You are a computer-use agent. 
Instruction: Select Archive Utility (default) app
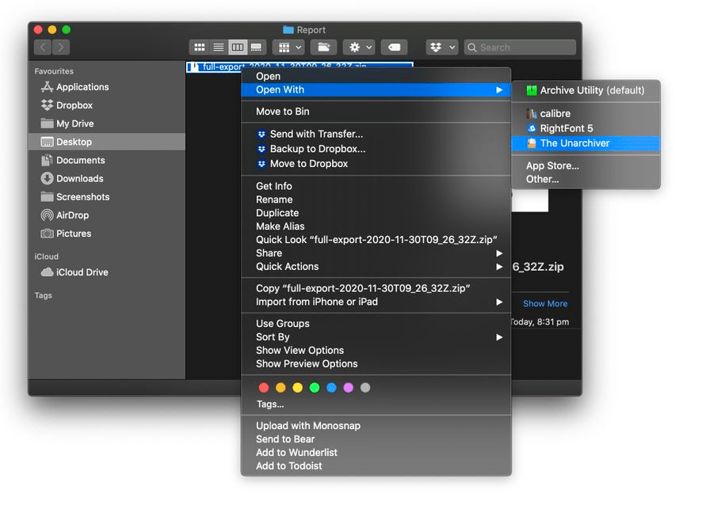tap(592, 90)
